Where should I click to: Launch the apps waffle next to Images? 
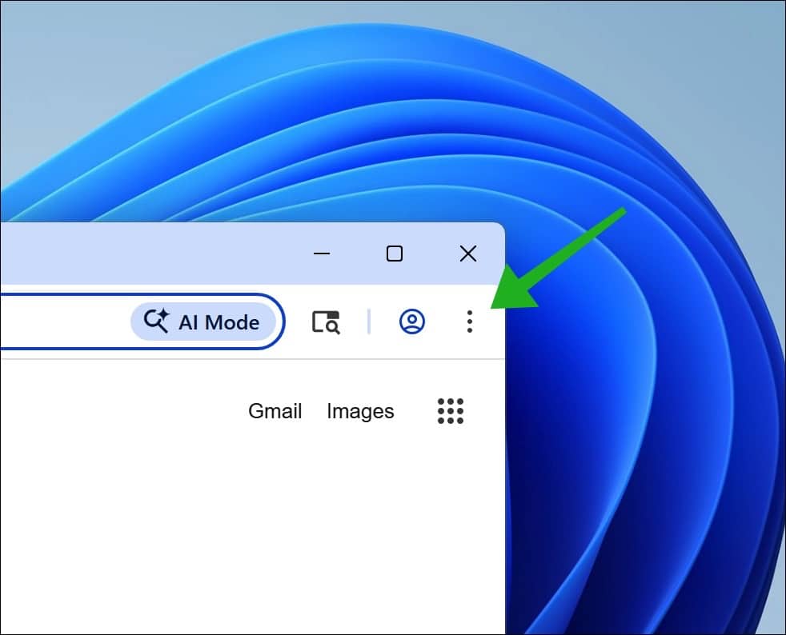coord(451,410)
